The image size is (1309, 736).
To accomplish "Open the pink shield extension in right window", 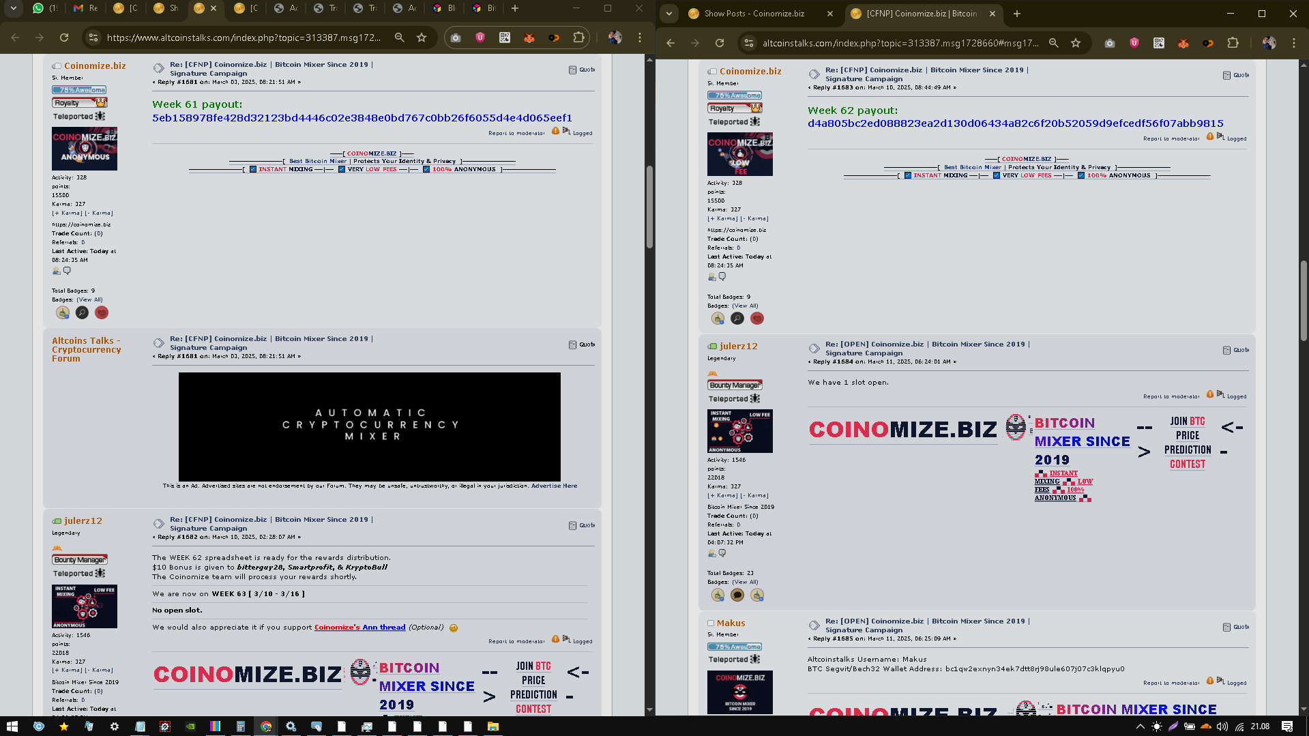I will click(x=1134, y=43).
